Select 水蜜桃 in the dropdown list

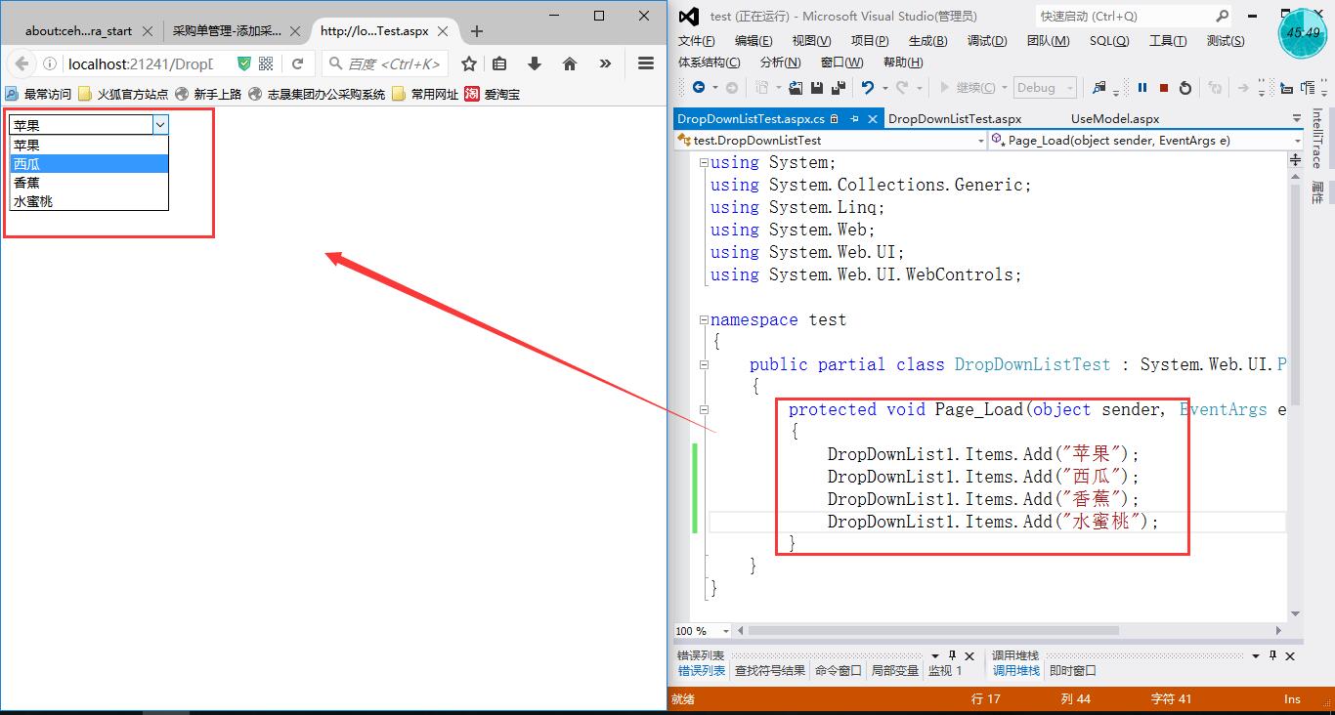(89, 201)
